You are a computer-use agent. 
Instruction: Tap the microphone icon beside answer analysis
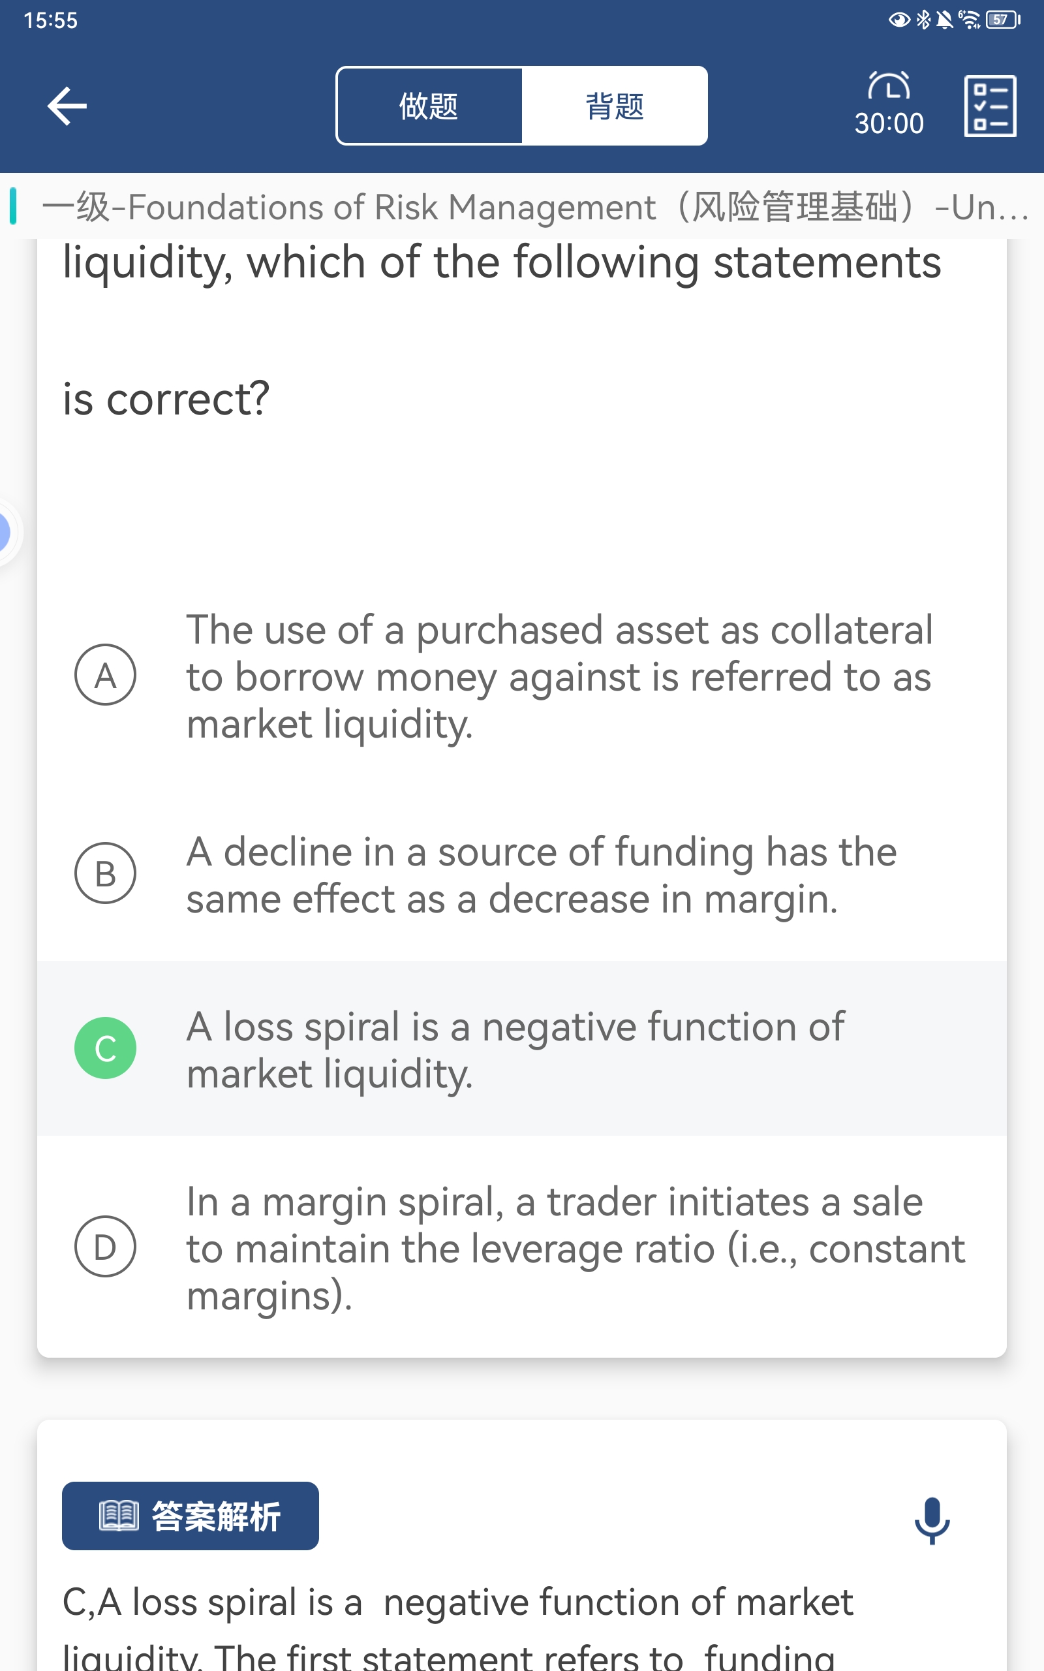(932, 1520)
